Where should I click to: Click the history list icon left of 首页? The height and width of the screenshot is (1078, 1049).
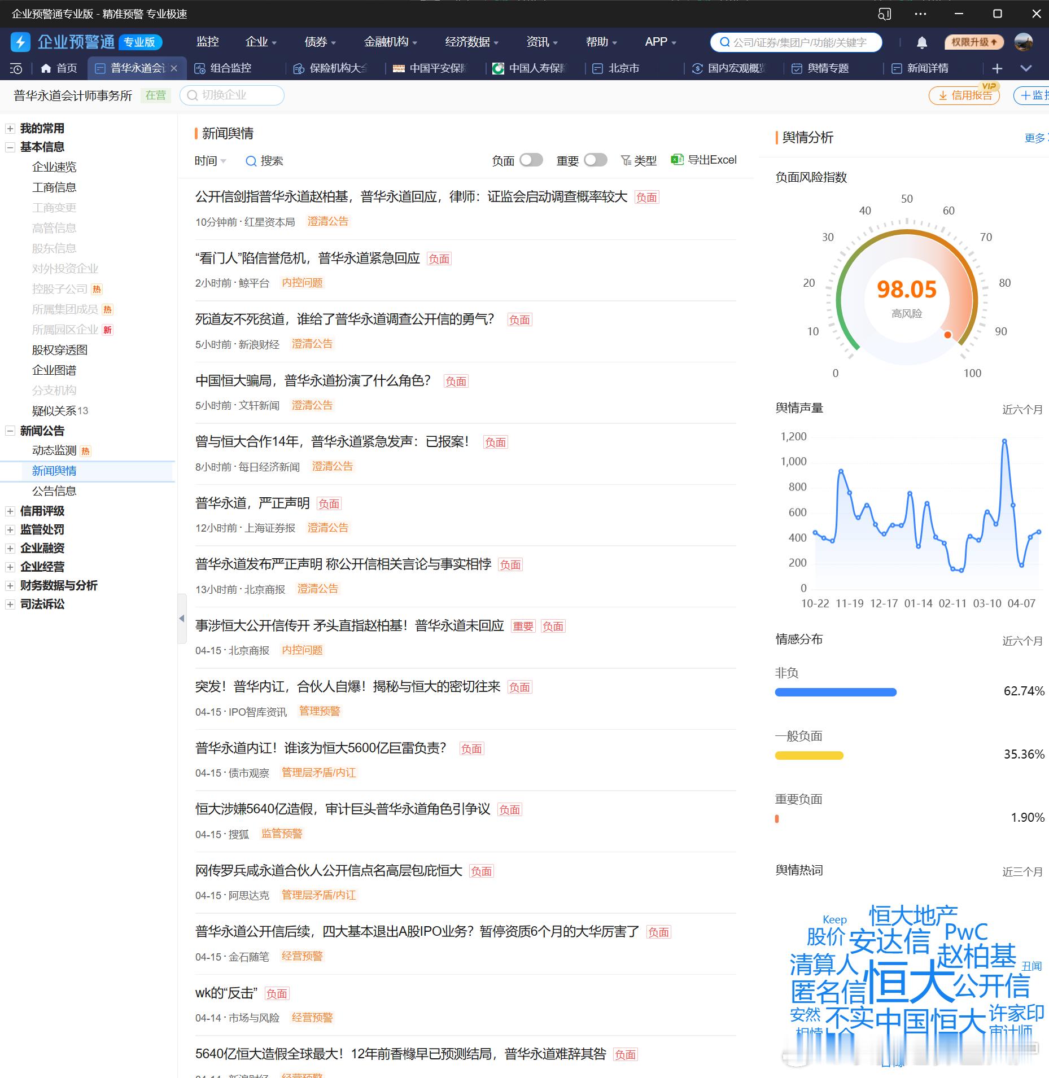pyautogui.click(x=16, y=69)
